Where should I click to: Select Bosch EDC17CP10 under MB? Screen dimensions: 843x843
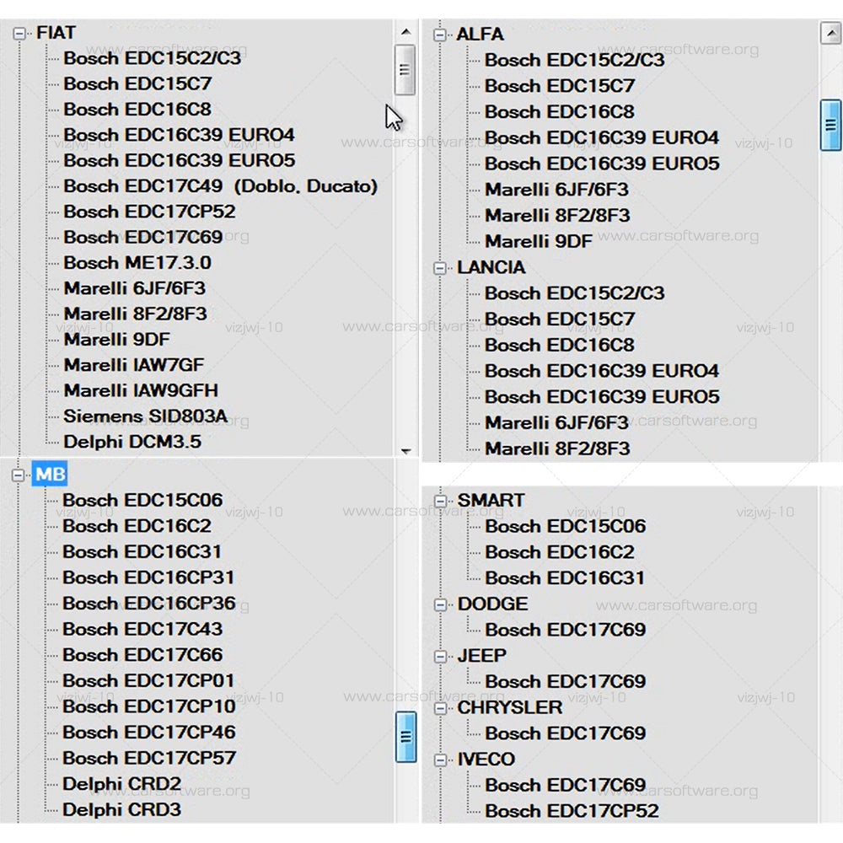coord(149,706)
